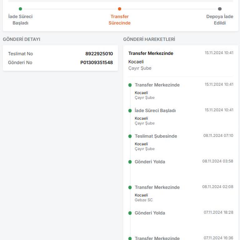Click the GÖNDERİ DETAYI section heading
This screenshot has width=240, height=240.
pos(22,39)
